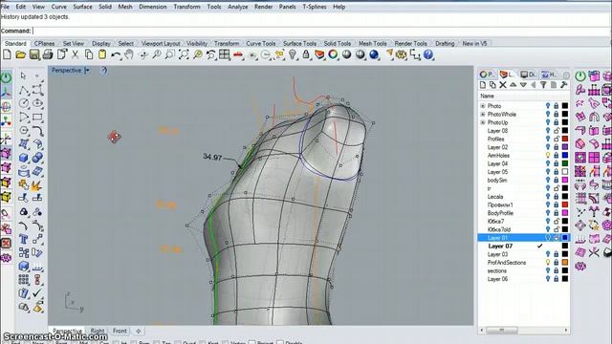
Task: Click the Paste clipboard icon
Action: click(x=102, y=54)
